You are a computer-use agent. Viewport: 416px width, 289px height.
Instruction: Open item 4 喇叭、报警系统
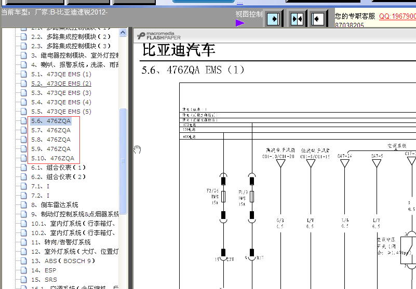75,65
